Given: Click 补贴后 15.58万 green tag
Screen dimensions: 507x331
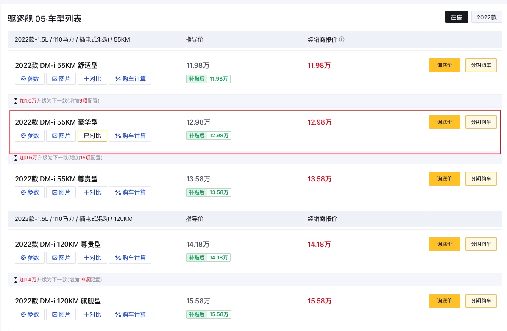Looking at the screenshot, I should 209,314.
